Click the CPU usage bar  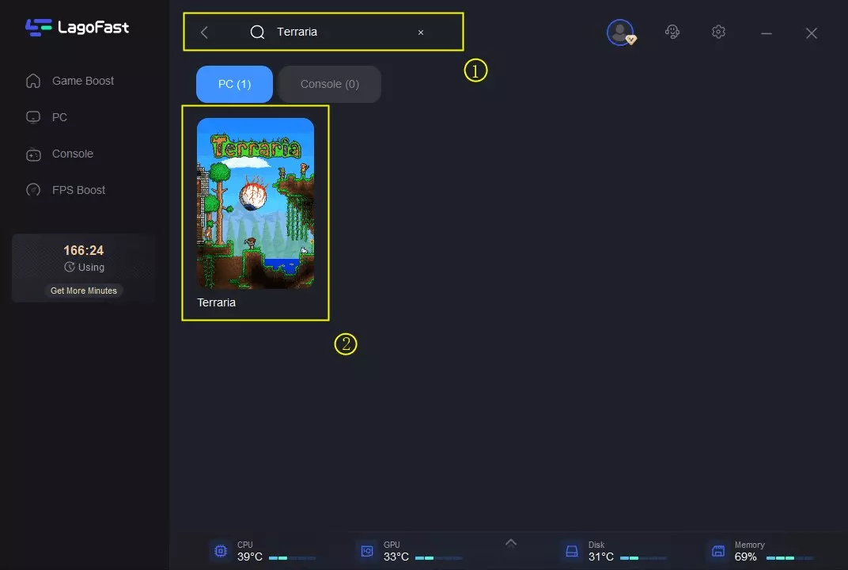[x=292, y=558]
